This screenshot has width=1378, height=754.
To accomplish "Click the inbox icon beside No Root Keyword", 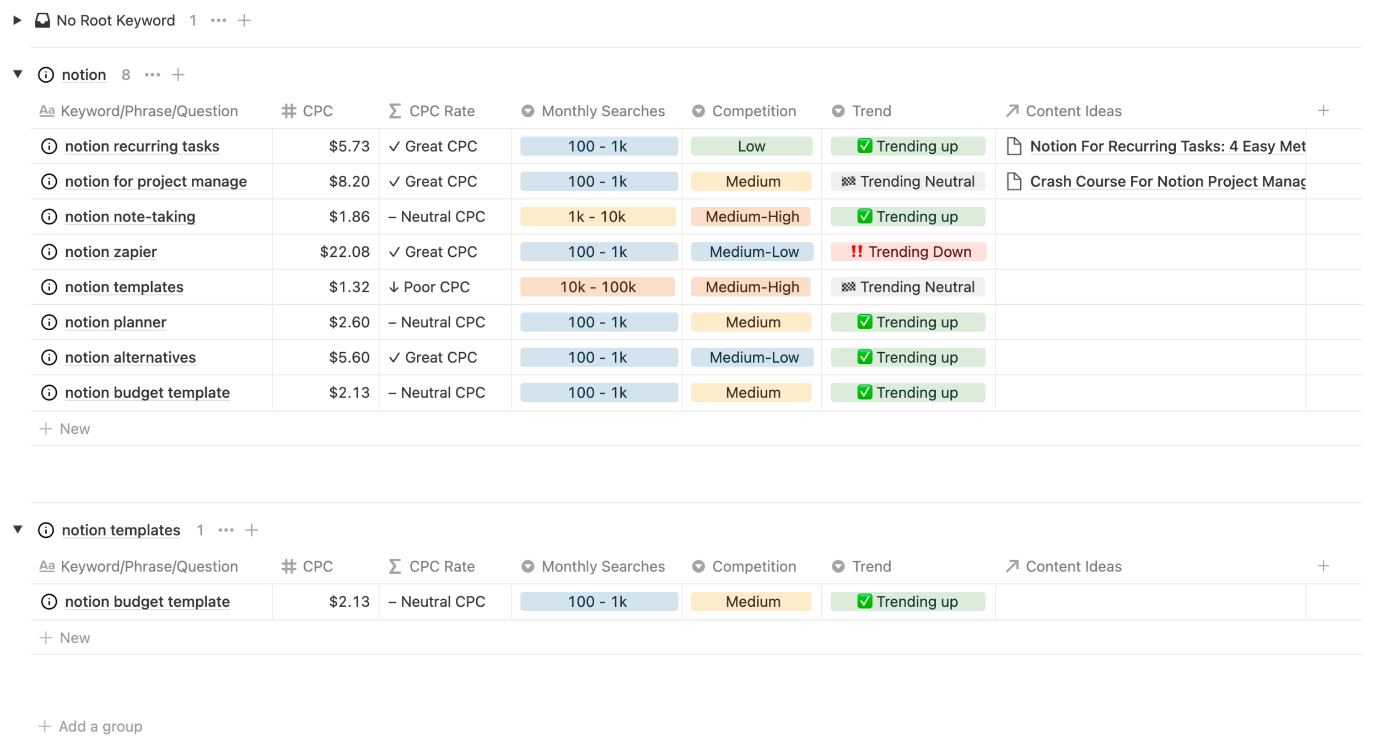I will [x=42, y=20].
